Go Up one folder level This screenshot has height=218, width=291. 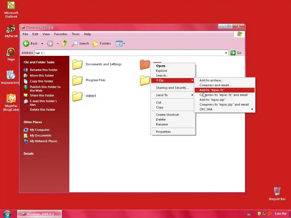coord(65,43)
